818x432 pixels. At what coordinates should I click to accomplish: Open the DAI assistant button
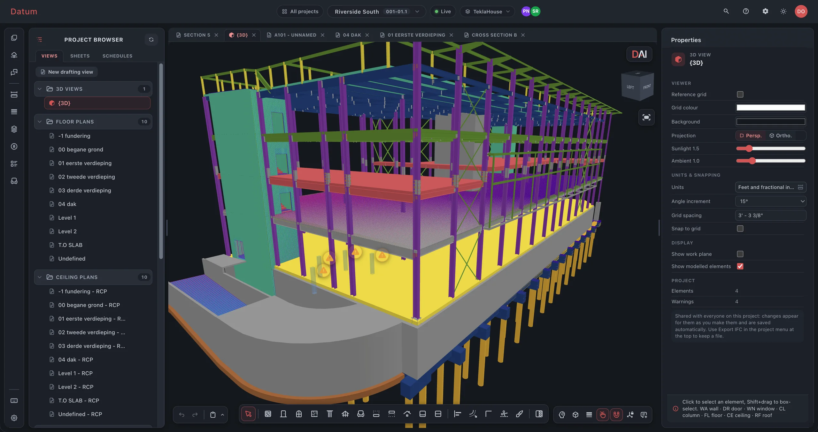639,54
